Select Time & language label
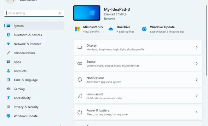This screenshot has width=208, height=126. (26, 80)
